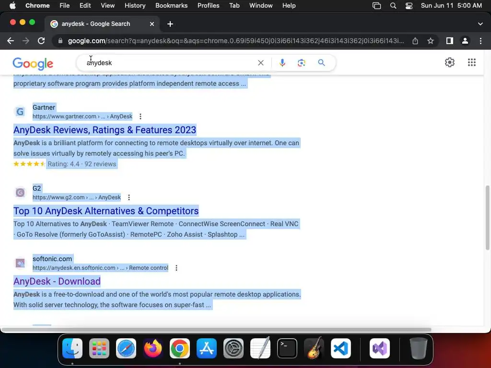Open the Google apps grid
491x368 pixels.
(472, 62)
